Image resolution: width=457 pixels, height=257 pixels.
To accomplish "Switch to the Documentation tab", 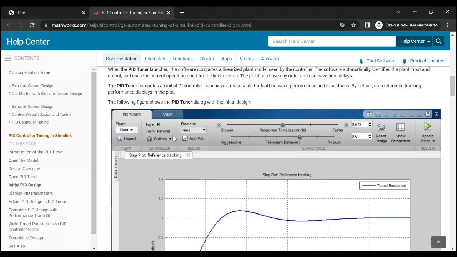I will tap(122, 59).
